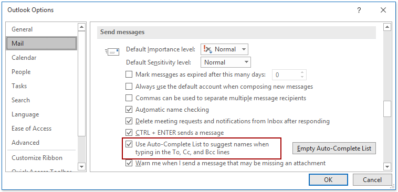Toggle CTRL + ENTER sends a message
This screenshot has width=398, height=192.
pyautogui.click(x=129, y=132)
